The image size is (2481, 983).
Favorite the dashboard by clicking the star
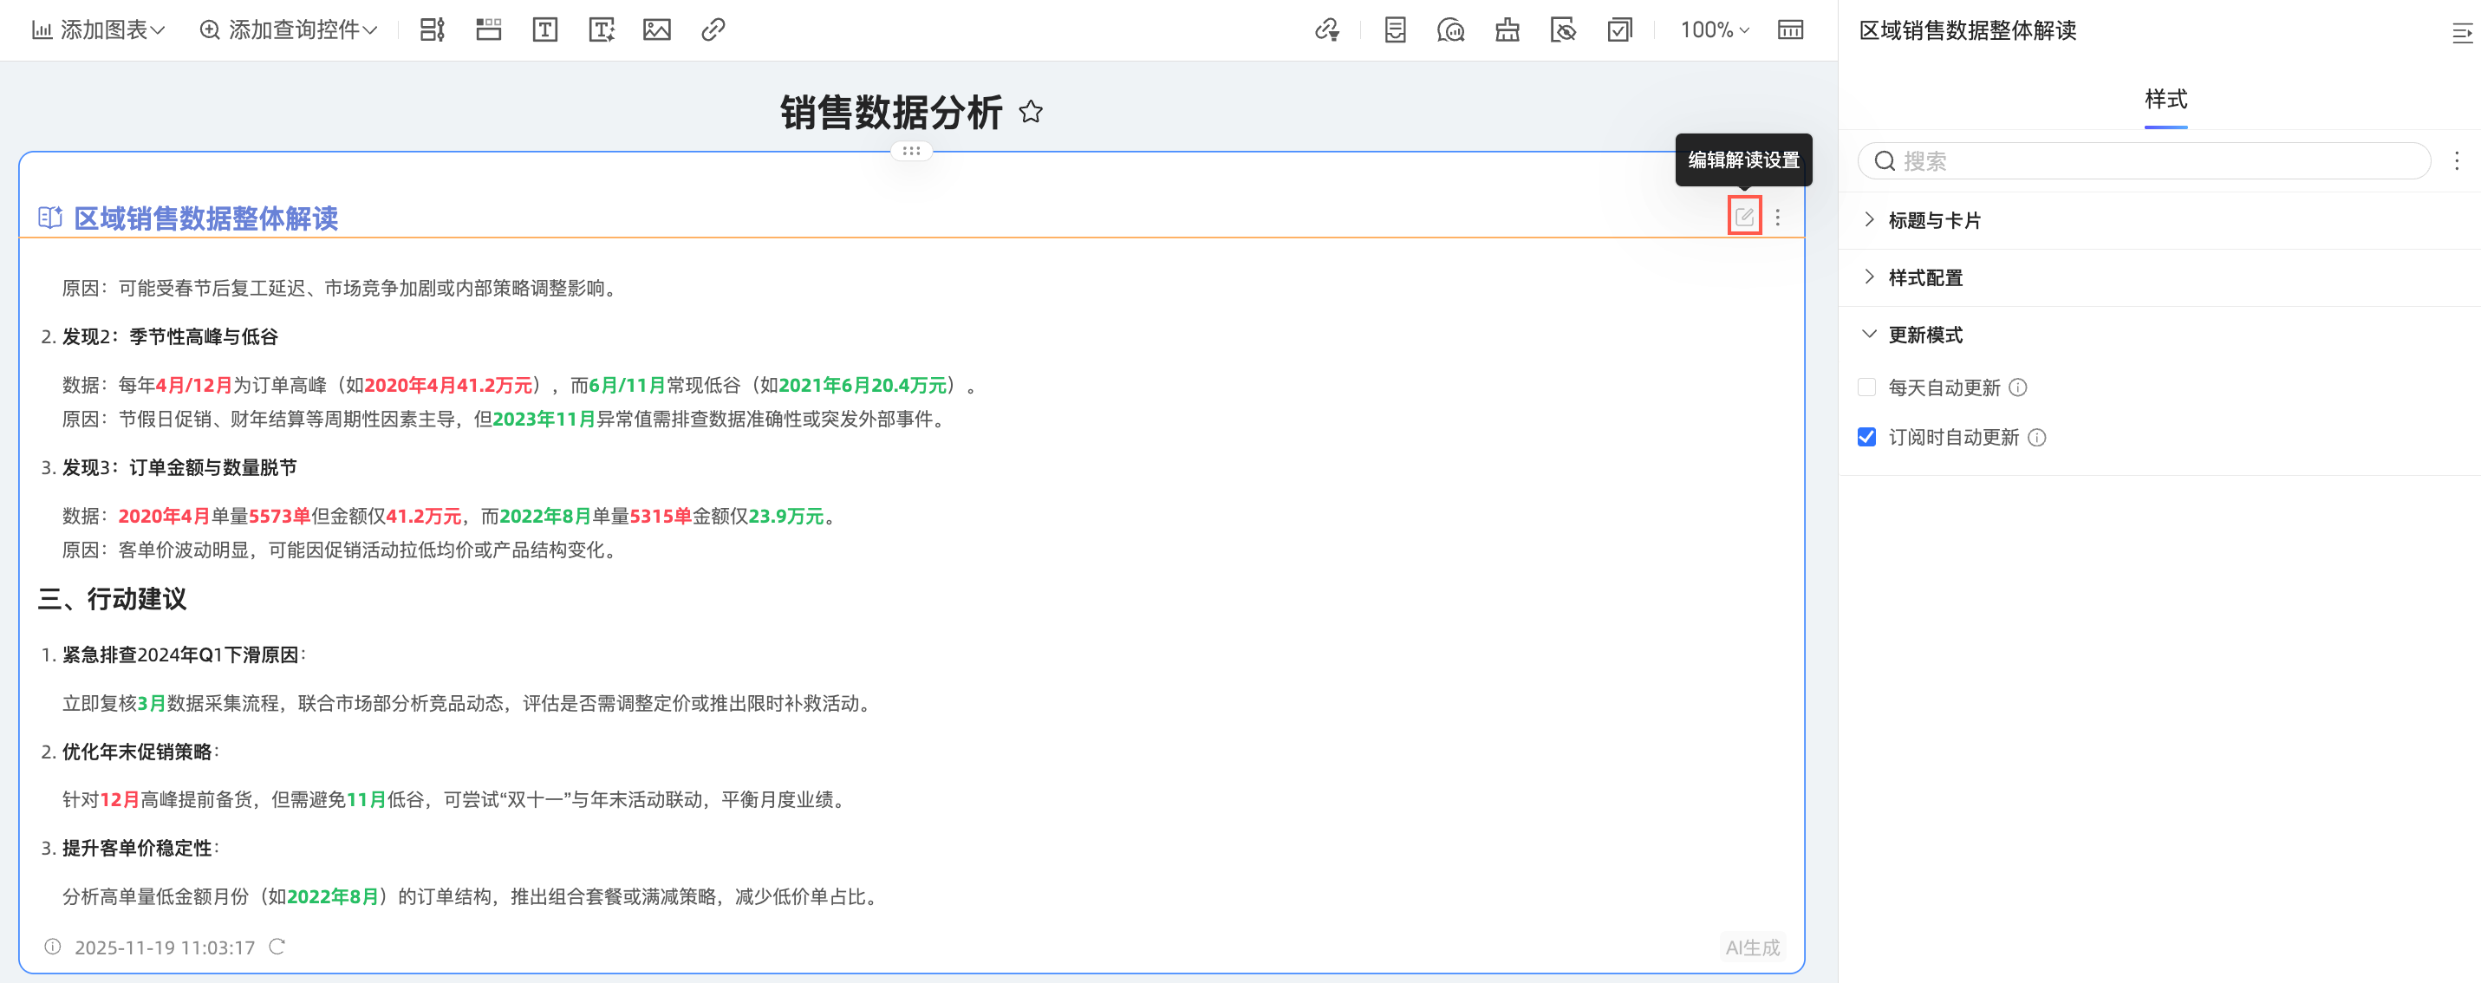pos(1032,112)
